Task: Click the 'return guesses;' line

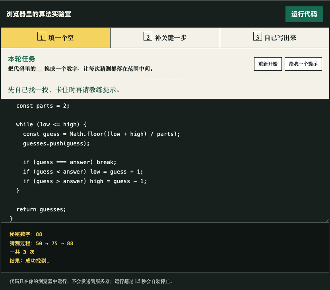Action: coord(41,209)
